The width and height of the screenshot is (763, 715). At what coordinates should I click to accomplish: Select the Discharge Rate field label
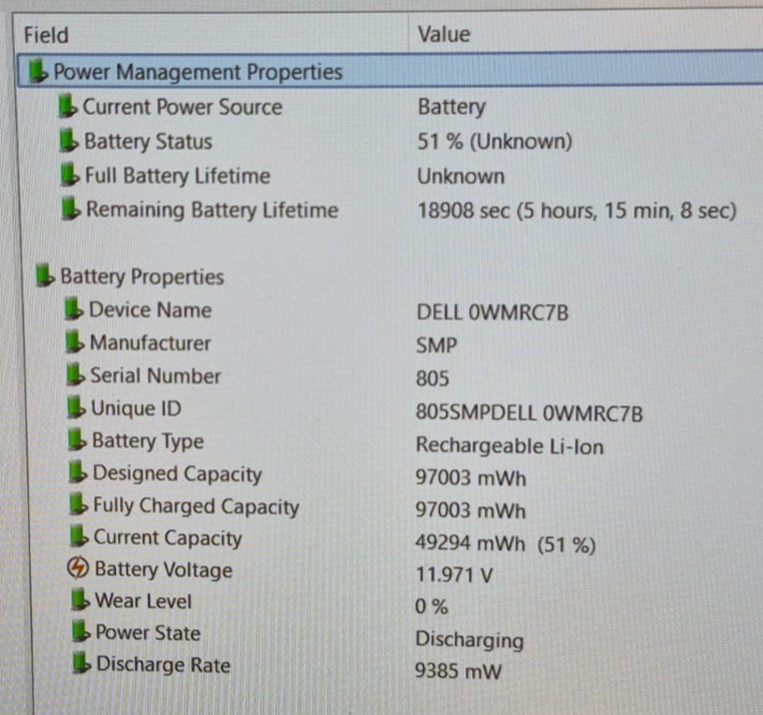pos(164,664)
